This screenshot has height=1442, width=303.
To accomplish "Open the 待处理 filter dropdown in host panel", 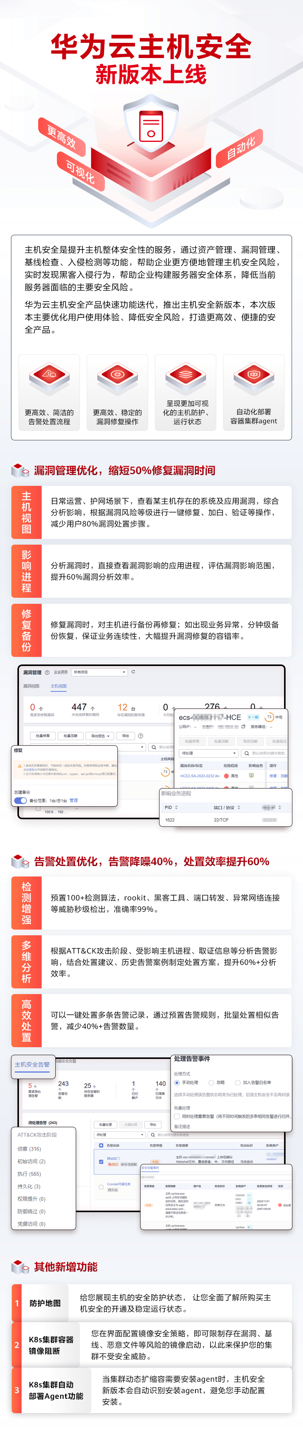I will click(x=209, y=753).
